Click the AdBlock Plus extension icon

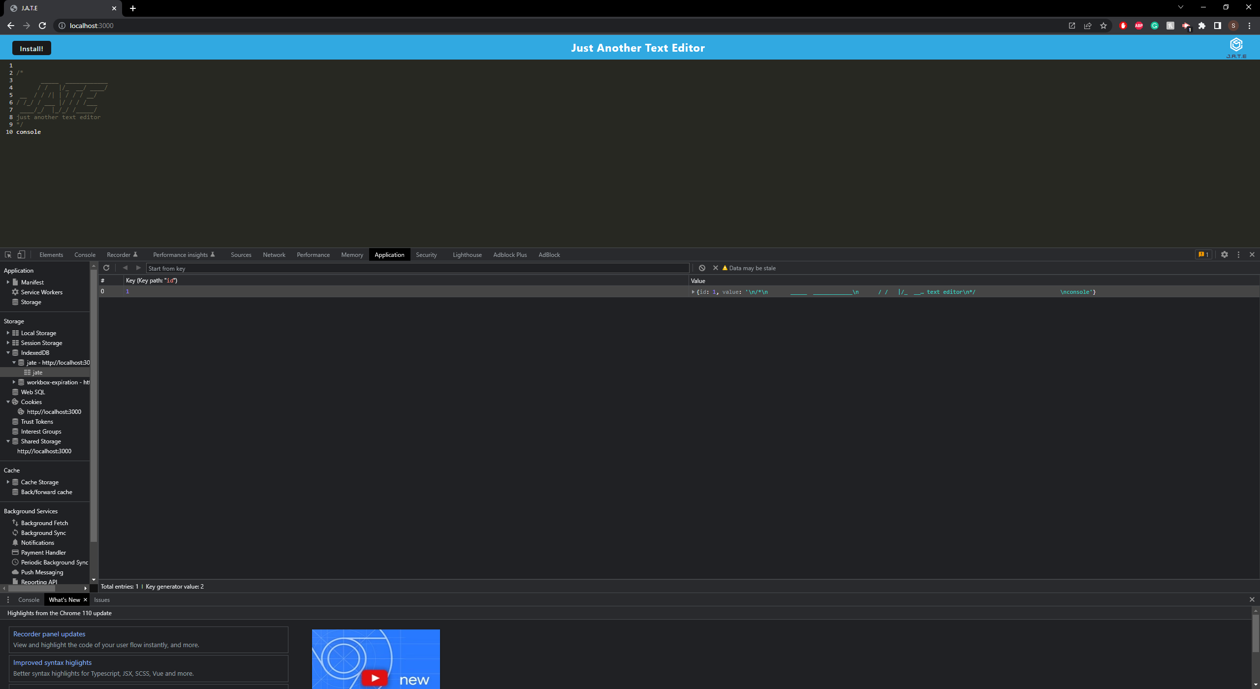1138,26
